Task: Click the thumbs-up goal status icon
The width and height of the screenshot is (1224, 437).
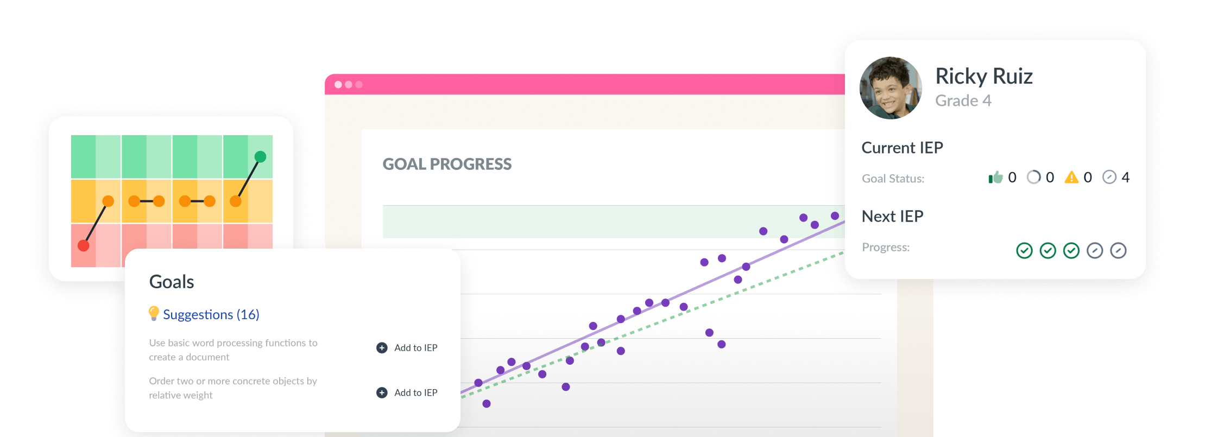Action: pos(995,178)
